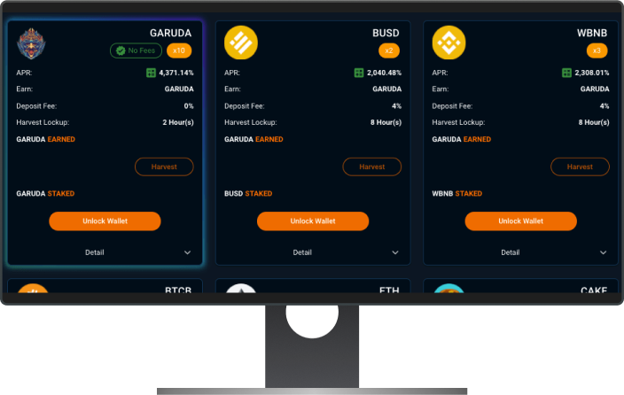Click Detail label on WBNB card
The height and width of the screenshot is (395, 624).
tap(511, 252)
